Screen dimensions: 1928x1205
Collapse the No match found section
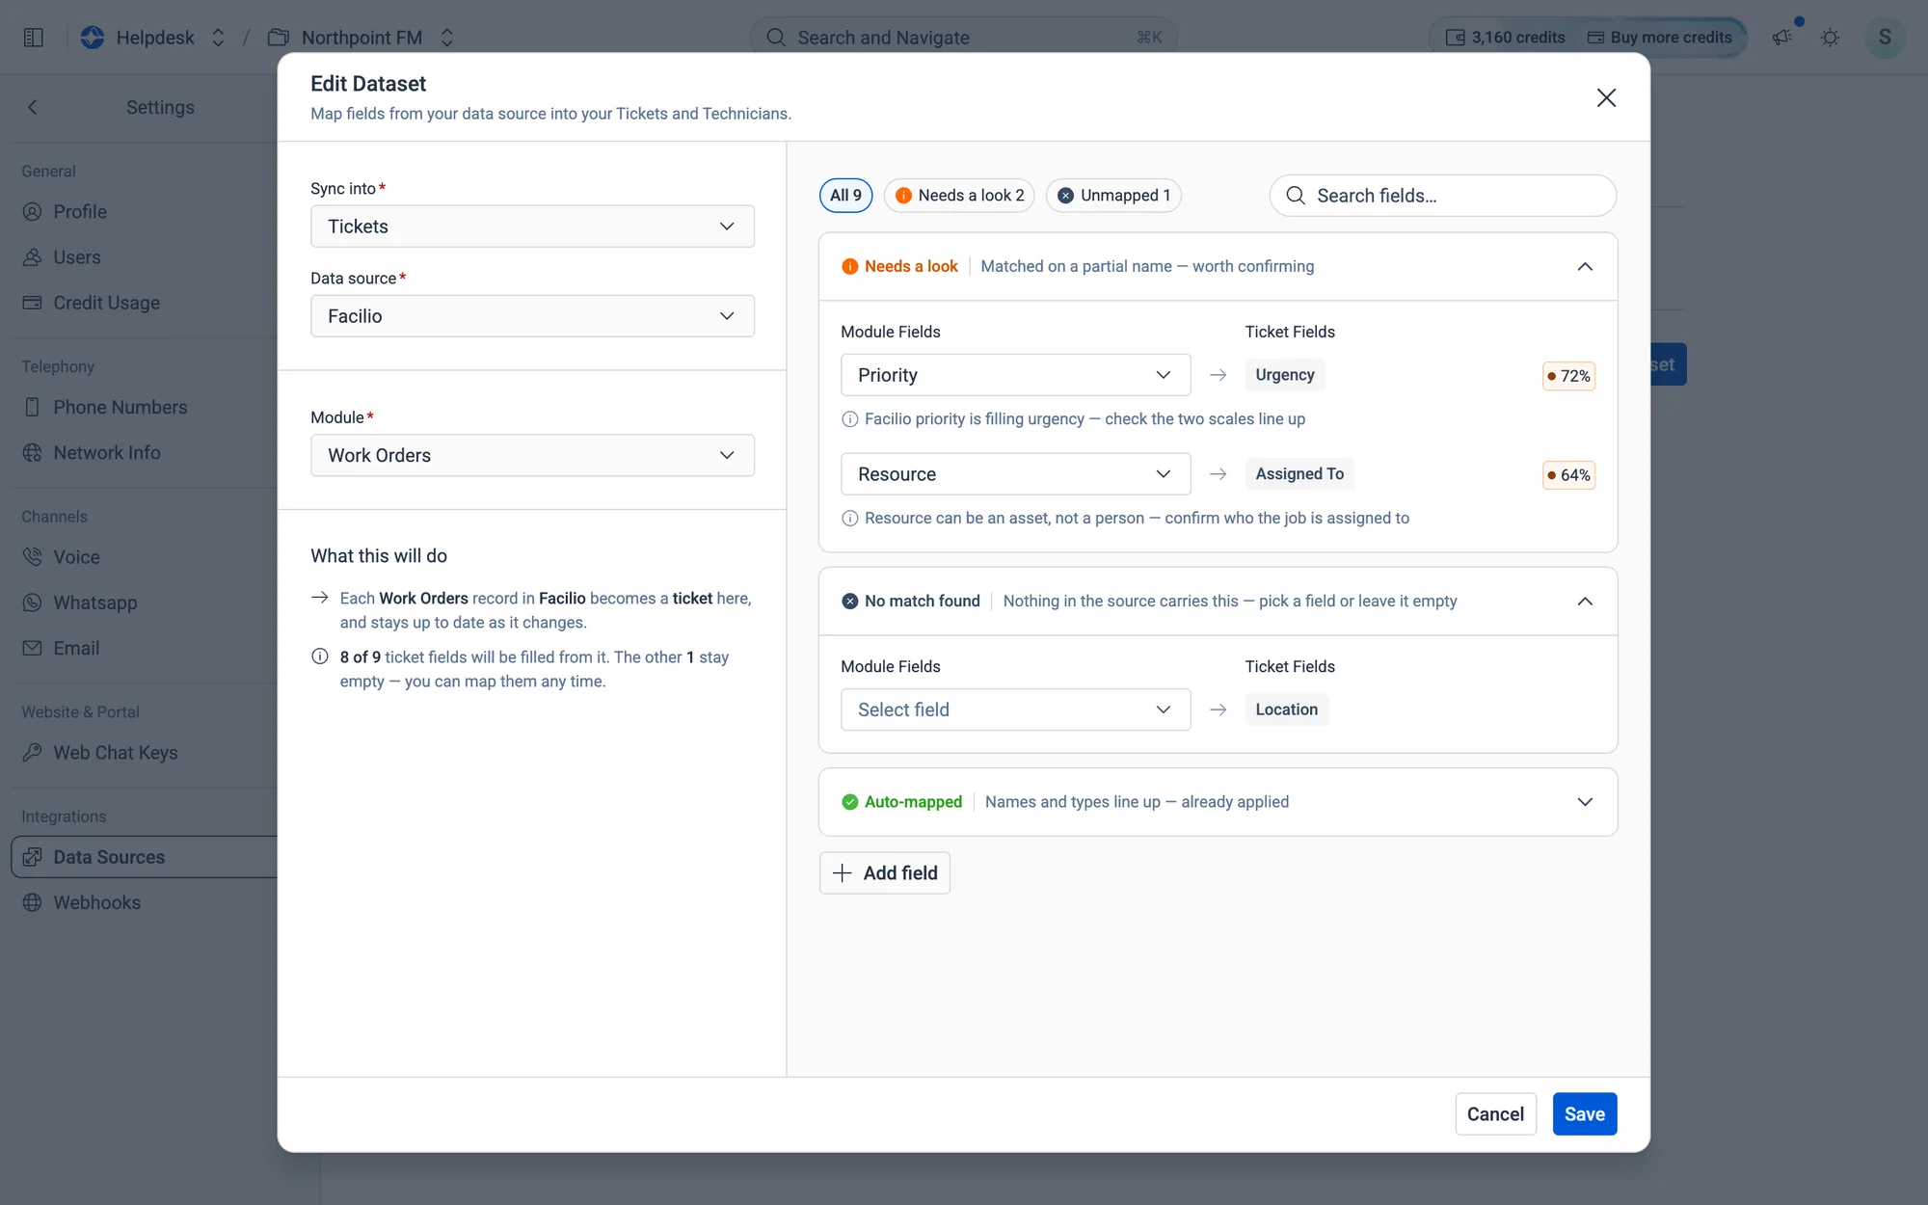coord(1585,601)
